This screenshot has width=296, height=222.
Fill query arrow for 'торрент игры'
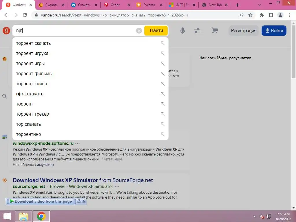162,63
